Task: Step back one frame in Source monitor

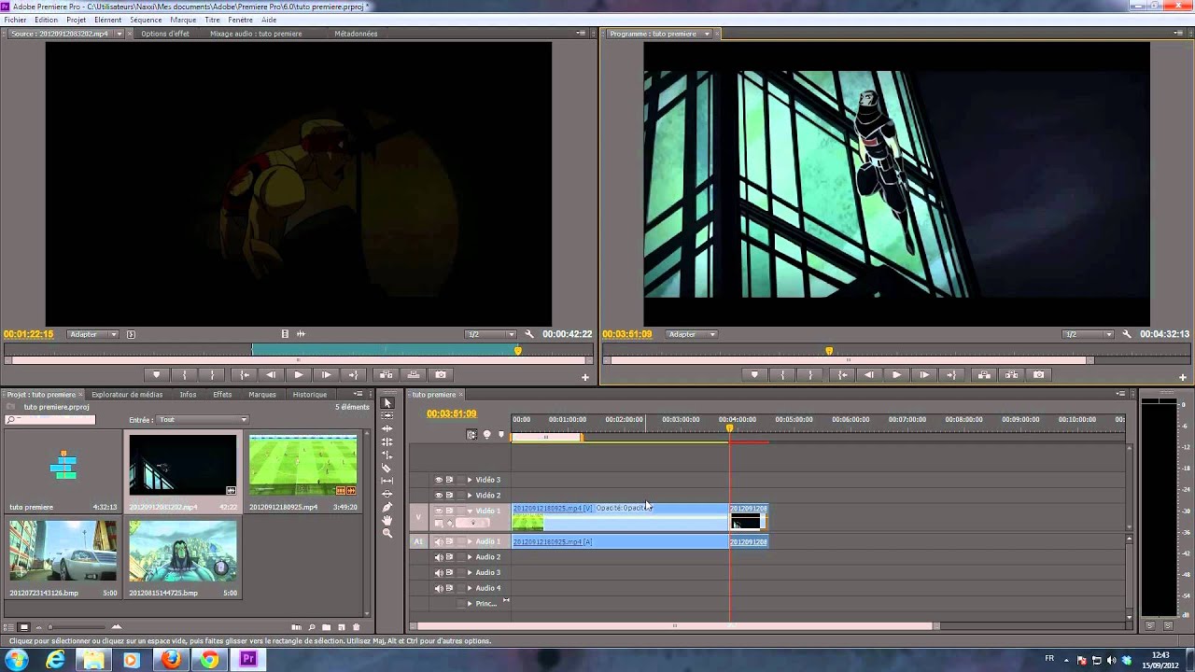Action: 271,374
